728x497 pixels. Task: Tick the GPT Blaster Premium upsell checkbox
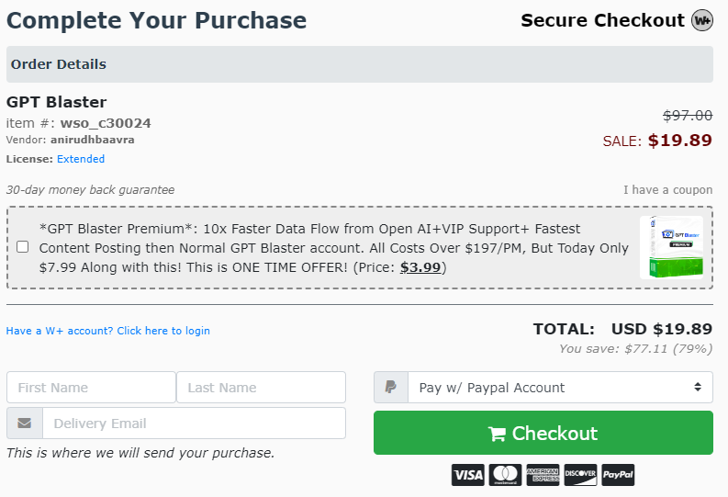[22, 246]
